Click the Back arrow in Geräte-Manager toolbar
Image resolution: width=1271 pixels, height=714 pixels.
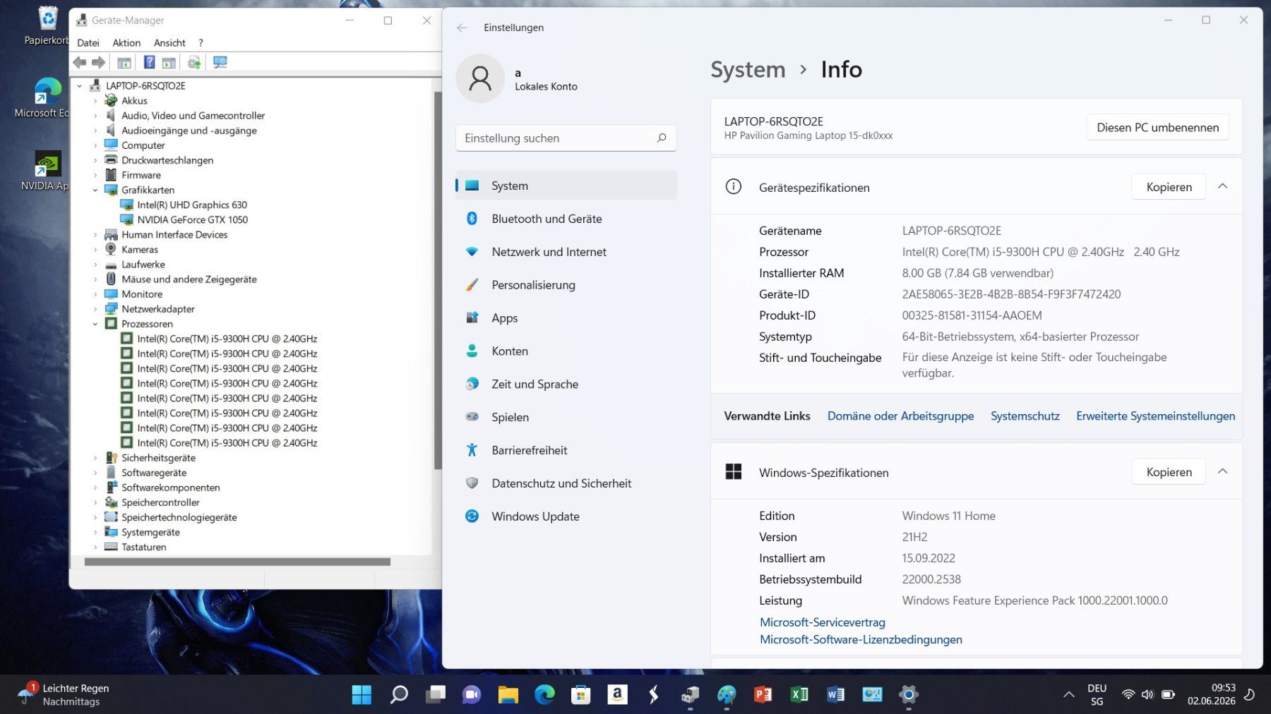(x=80, y=63)
